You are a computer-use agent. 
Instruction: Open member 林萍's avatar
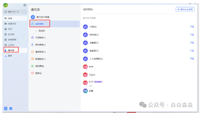(85, 67)
